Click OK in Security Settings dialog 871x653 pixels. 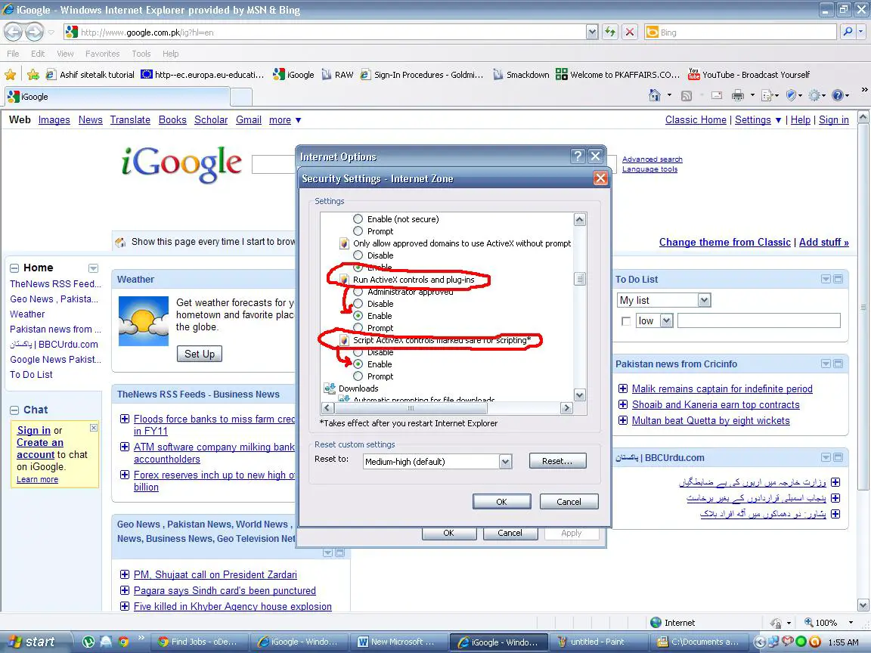pos(501,501)
